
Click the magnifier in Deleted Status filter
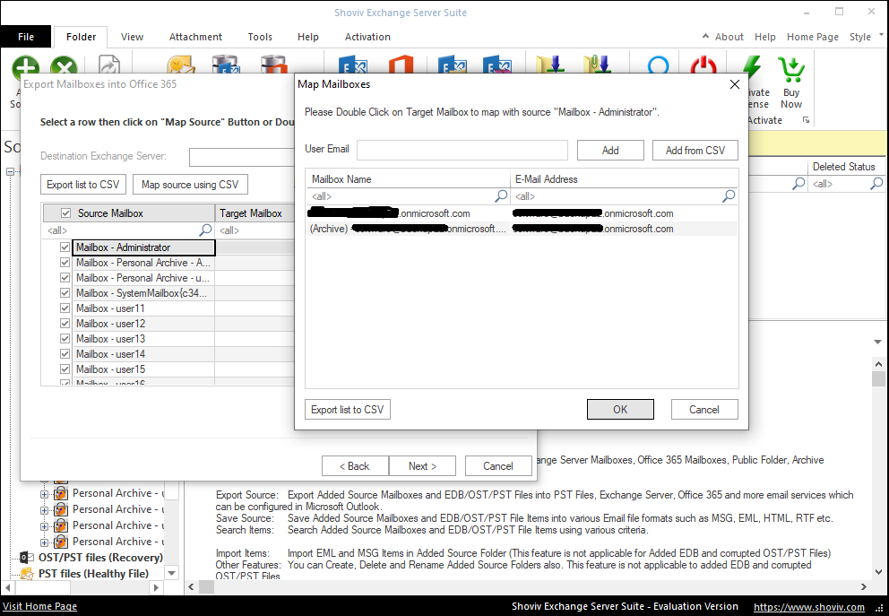876,183
